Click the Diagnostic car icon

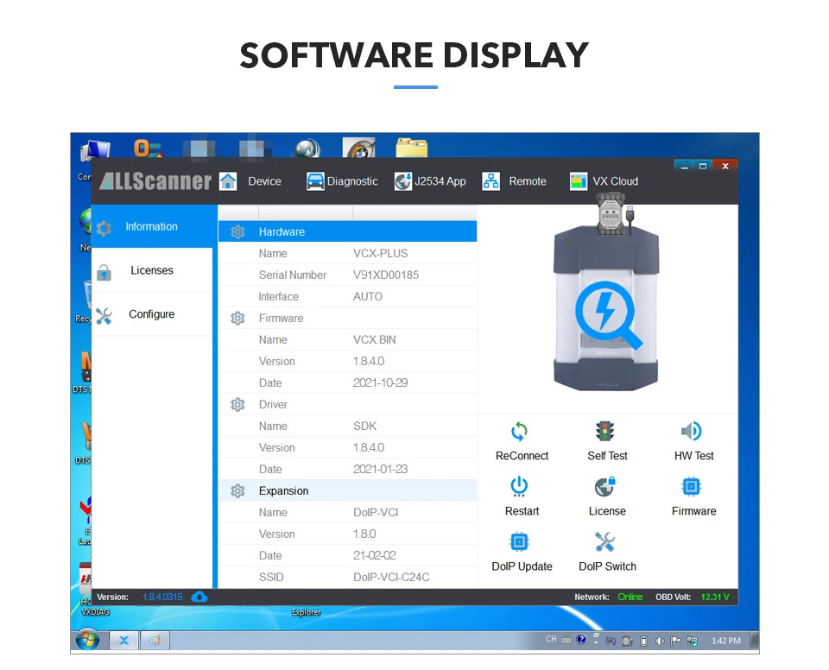tap(315, 181)
